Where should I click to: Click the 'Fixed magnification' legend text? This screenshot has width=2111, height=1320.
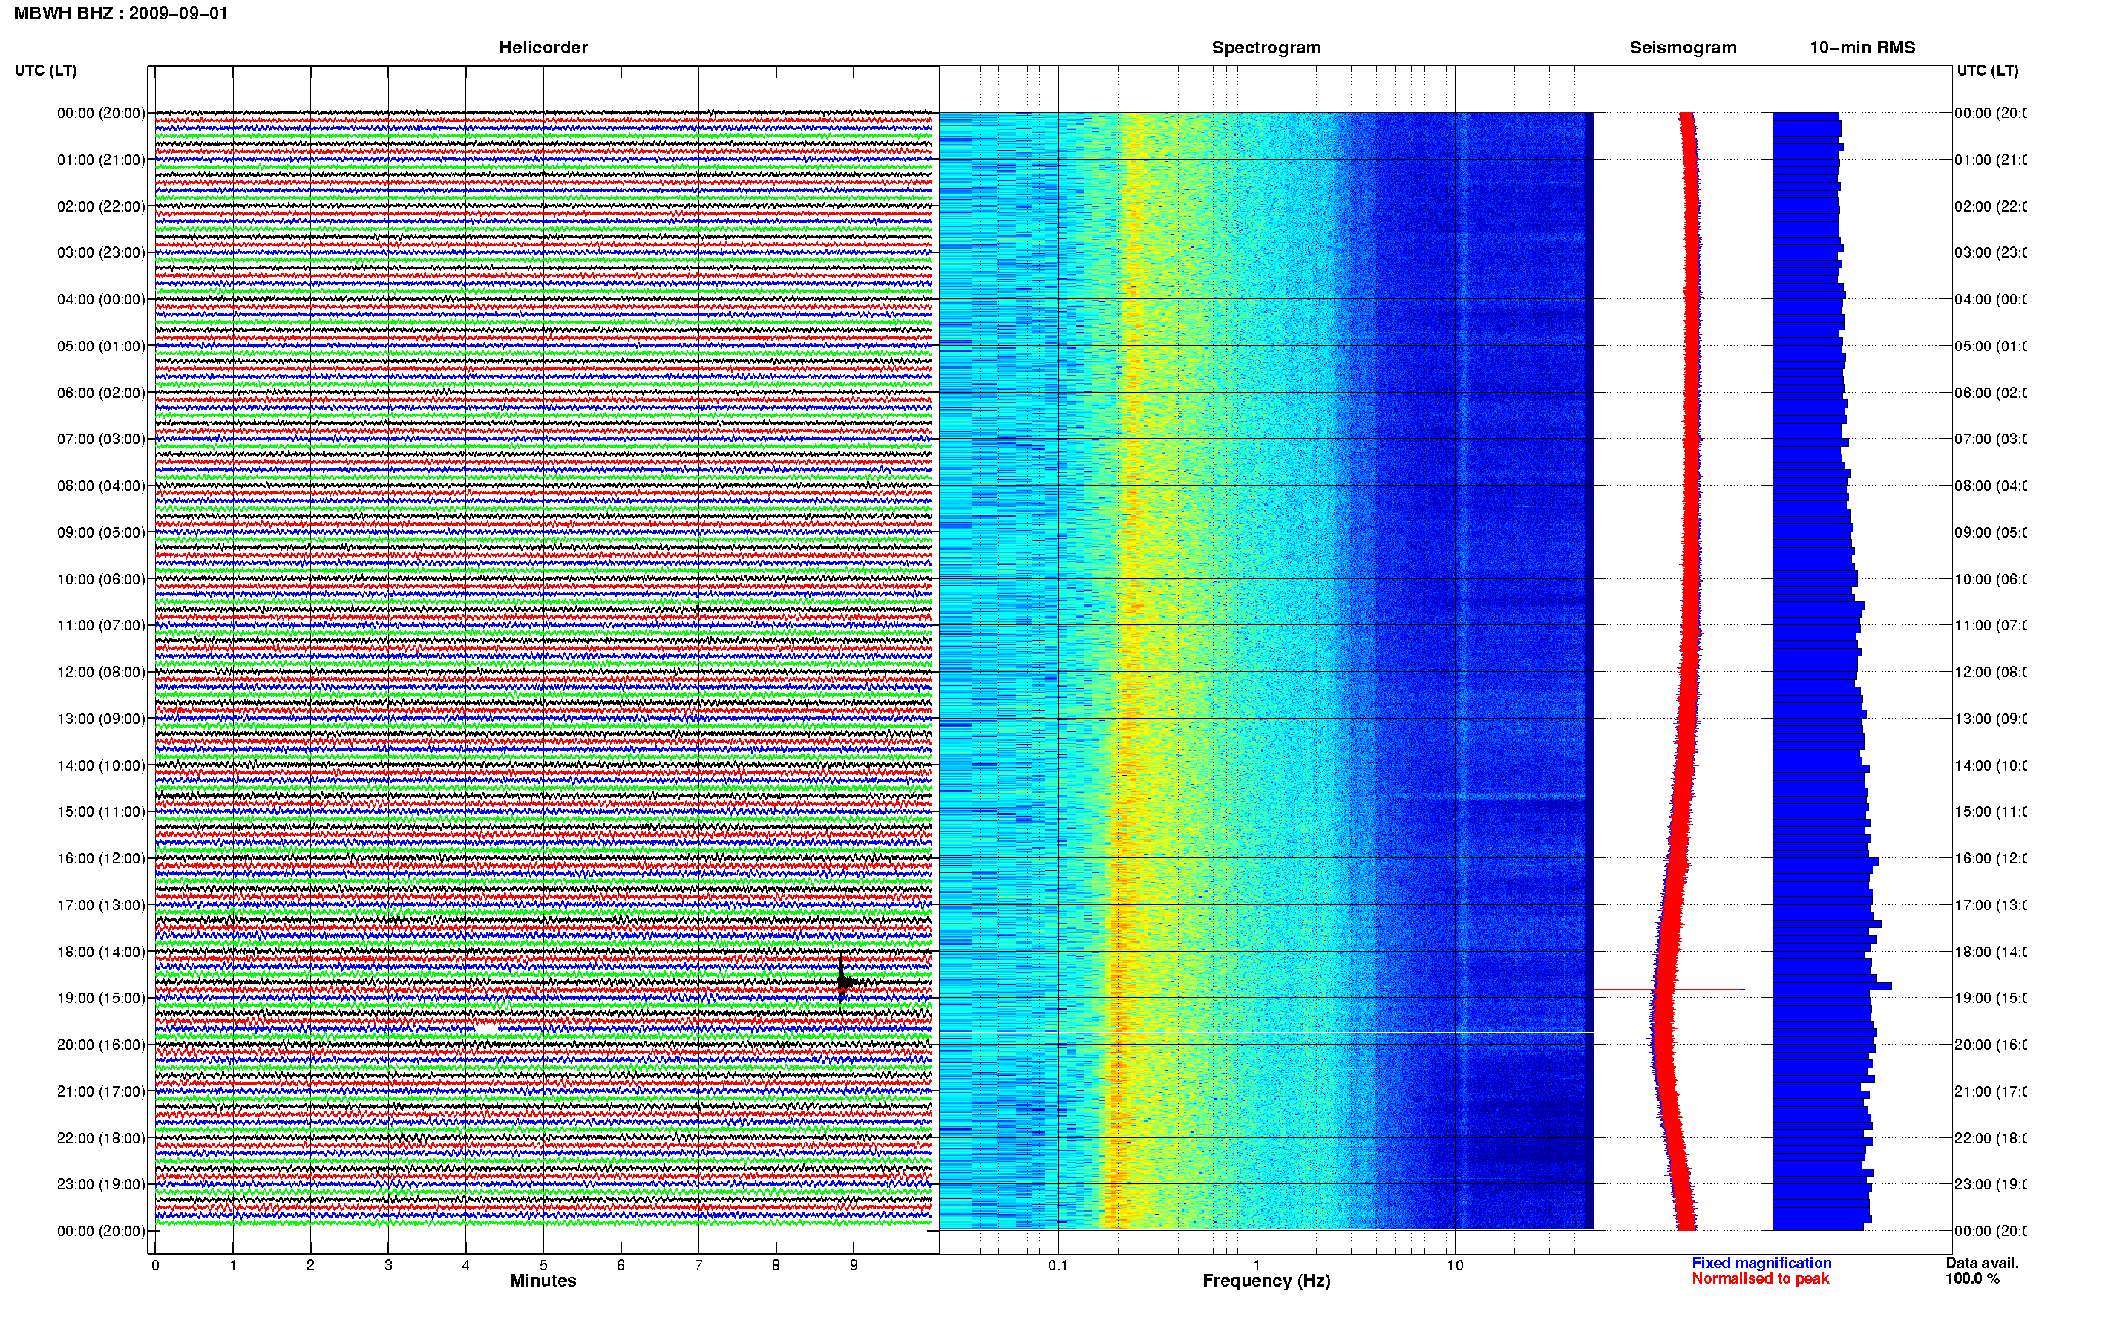coord(1761,1264)
